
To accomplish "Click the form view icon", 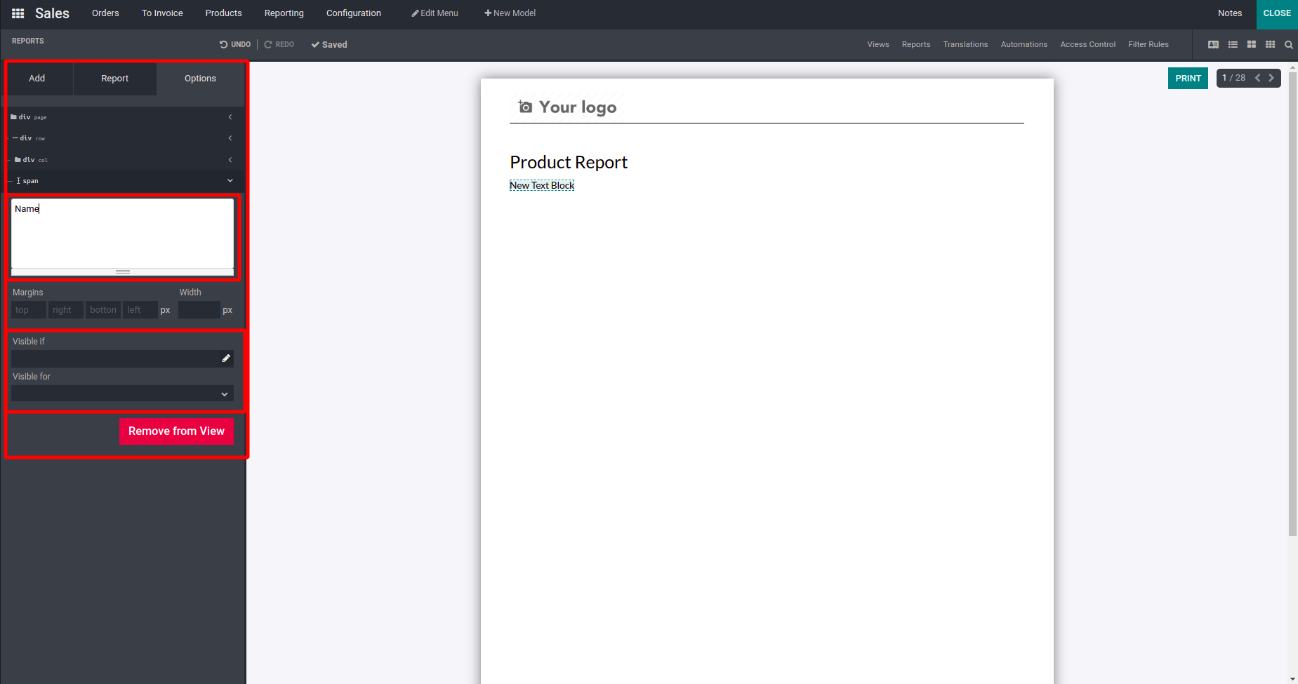I will (x=1213, y=44).
